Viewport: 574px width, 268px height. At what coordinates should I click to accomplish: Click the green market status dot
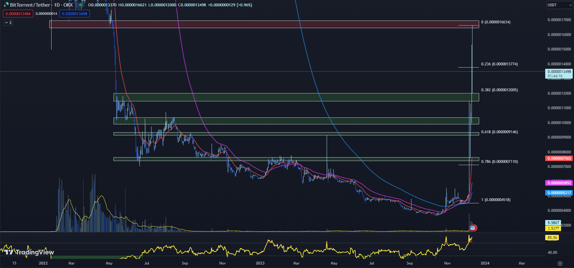[80, 5]
